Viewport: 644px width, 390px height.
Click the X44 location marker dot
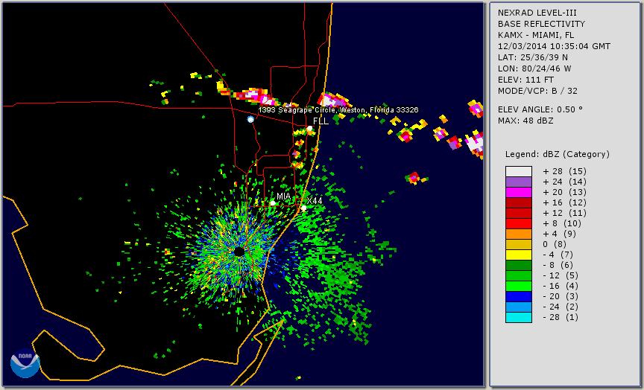point(304,208)
